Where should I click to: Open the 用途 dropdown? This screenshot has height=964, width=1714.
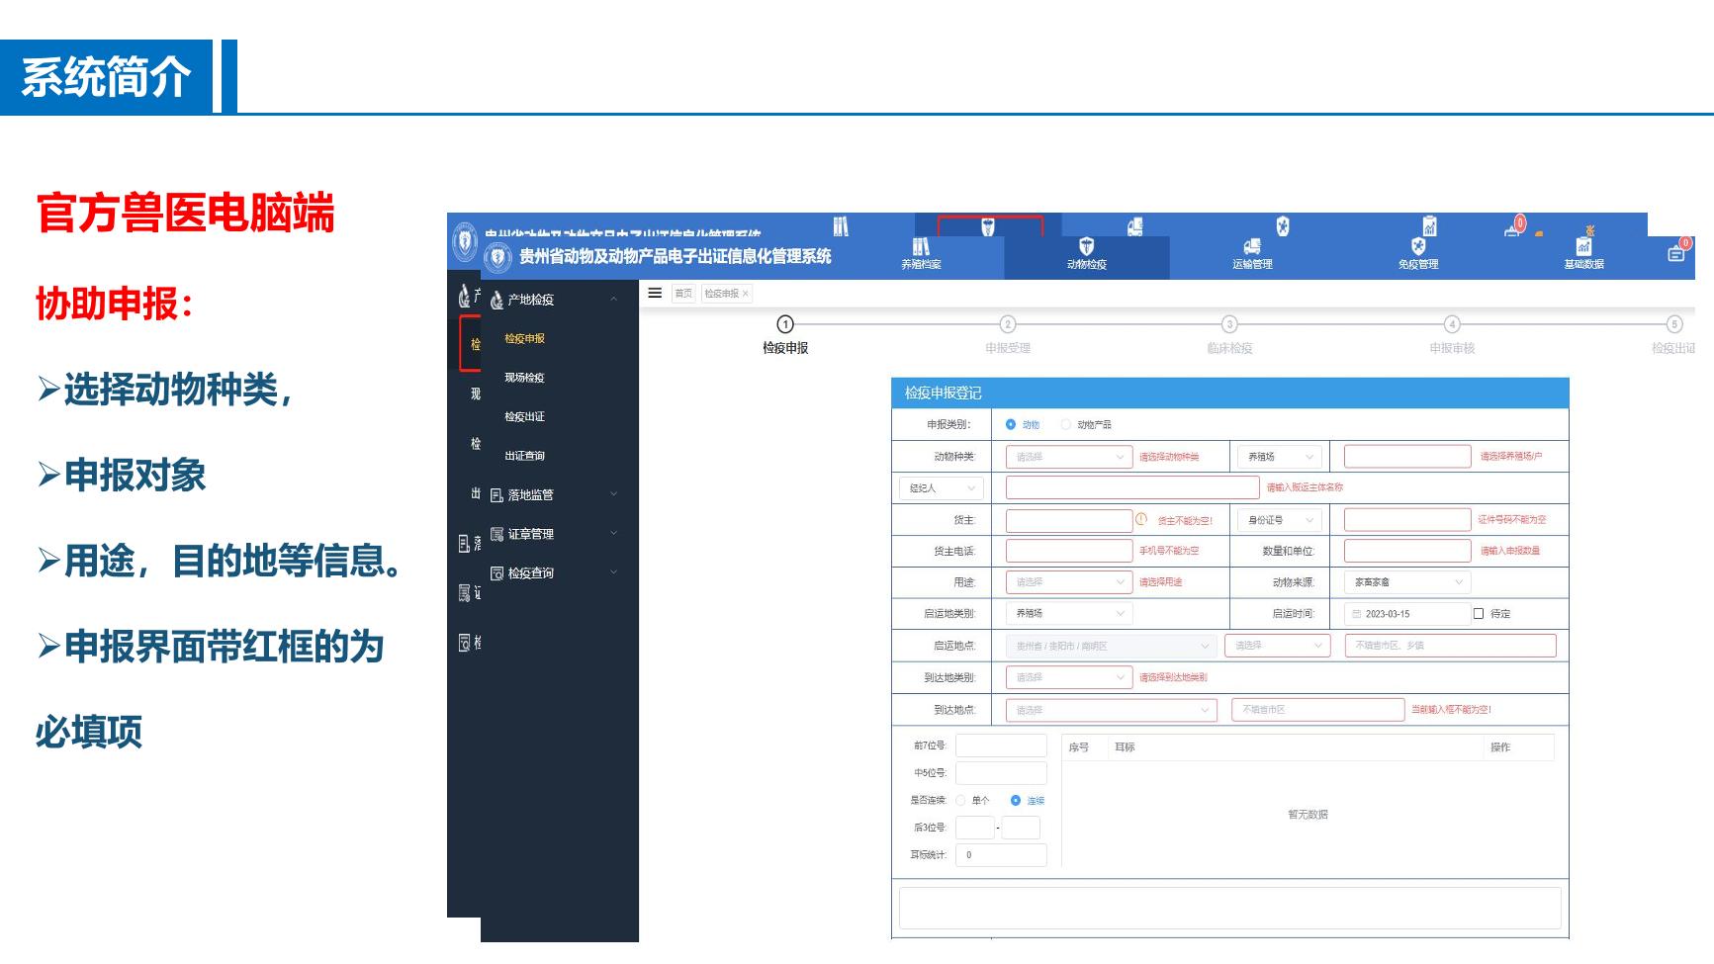pyautogui.click(x=1068, y=582)
